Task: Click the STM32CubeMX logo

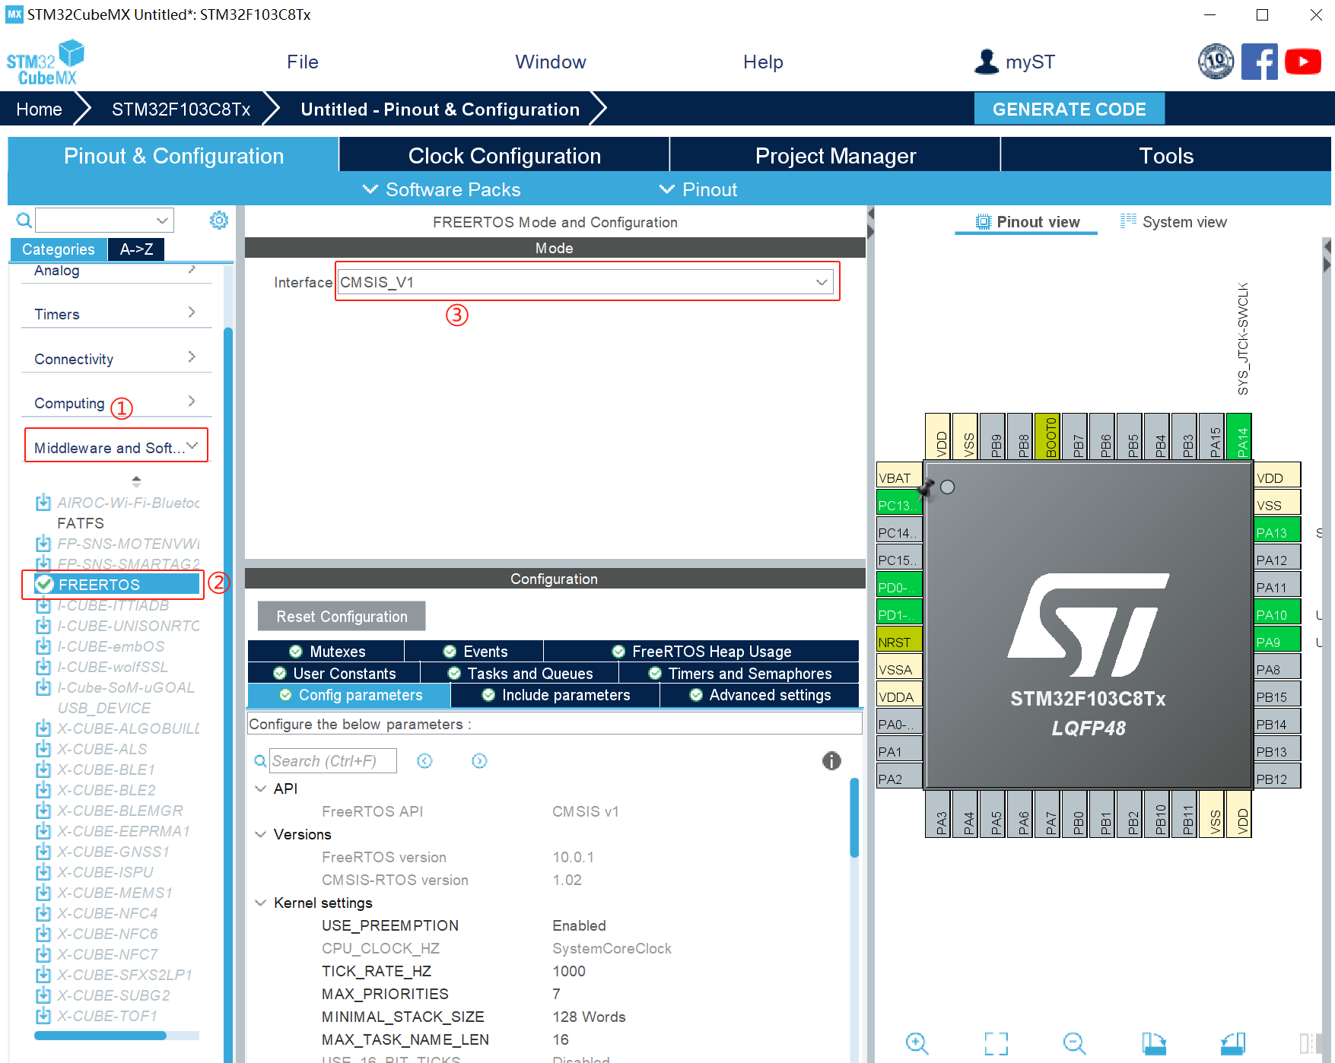Action: click(46, 62)
